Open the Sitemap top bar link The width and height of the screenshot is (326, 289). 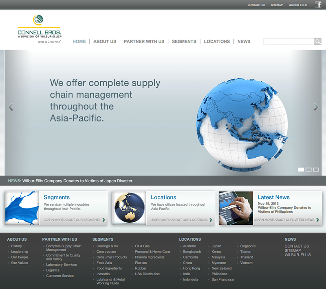(x=277, y=5)
